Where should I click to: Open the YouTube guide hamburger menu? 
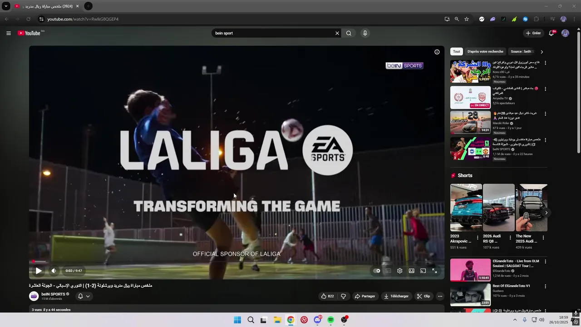point(8,33)
